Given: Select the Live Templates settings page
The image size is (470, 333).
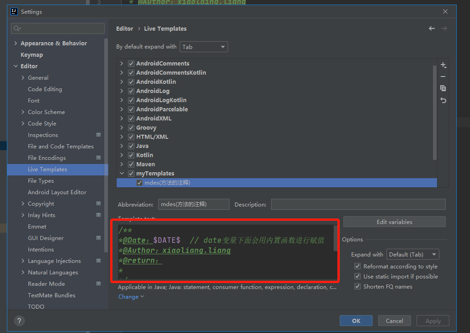Looking at the screenshot, I should [57, 169].
